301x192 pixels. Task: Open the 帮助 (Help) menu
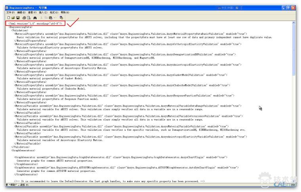click(65, 13)
